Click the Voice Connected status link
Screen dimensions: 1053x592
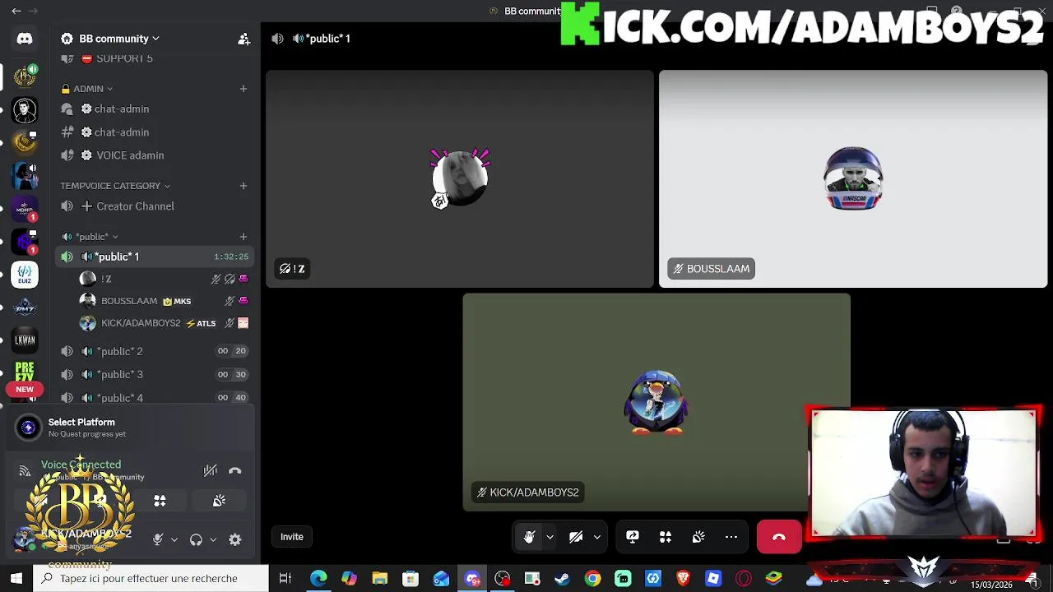81,465
